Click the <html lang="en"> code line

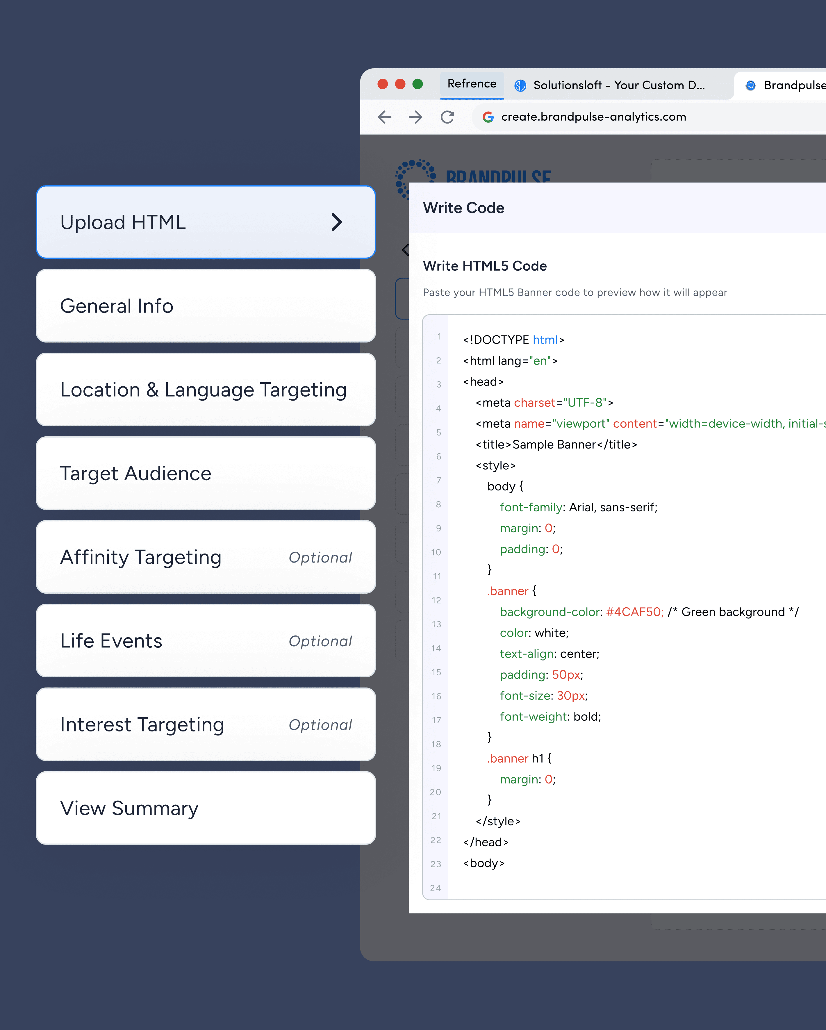point(510,361)
